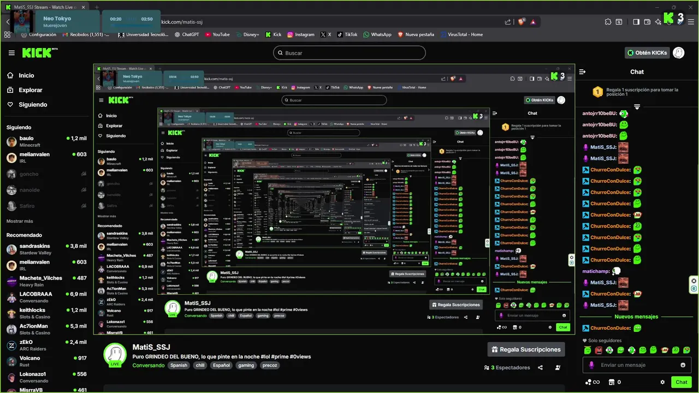This screenshot has height=393, width=699.
Task: Open the MatiS_SSJ LIVE avatar
Action: click(115, 355)
